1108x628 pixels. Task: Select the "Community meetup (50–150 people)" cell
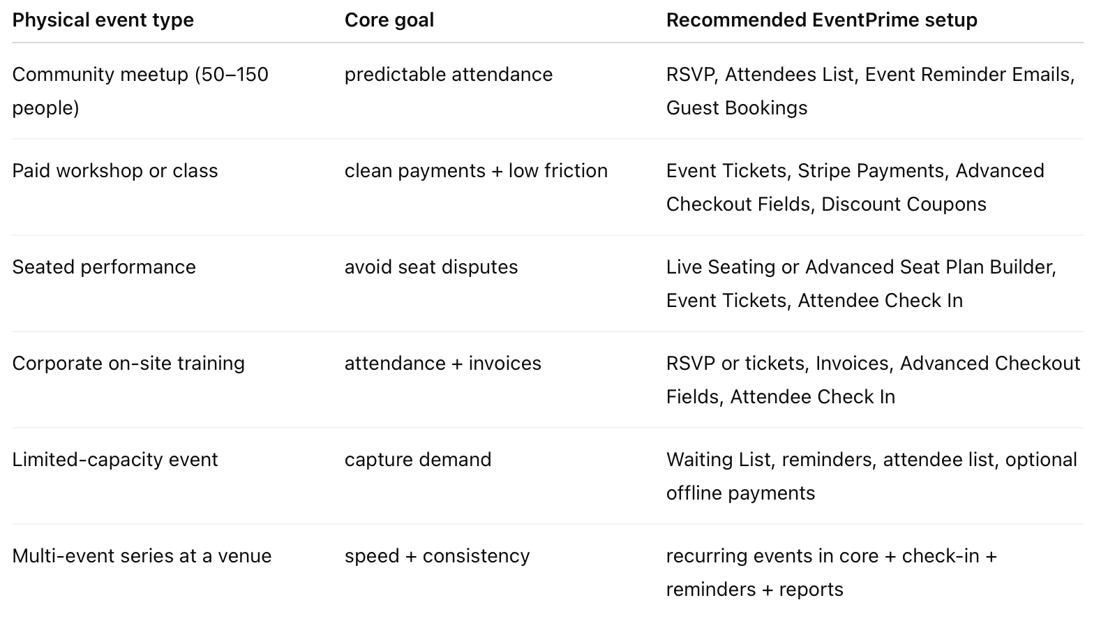click(140, 91)
